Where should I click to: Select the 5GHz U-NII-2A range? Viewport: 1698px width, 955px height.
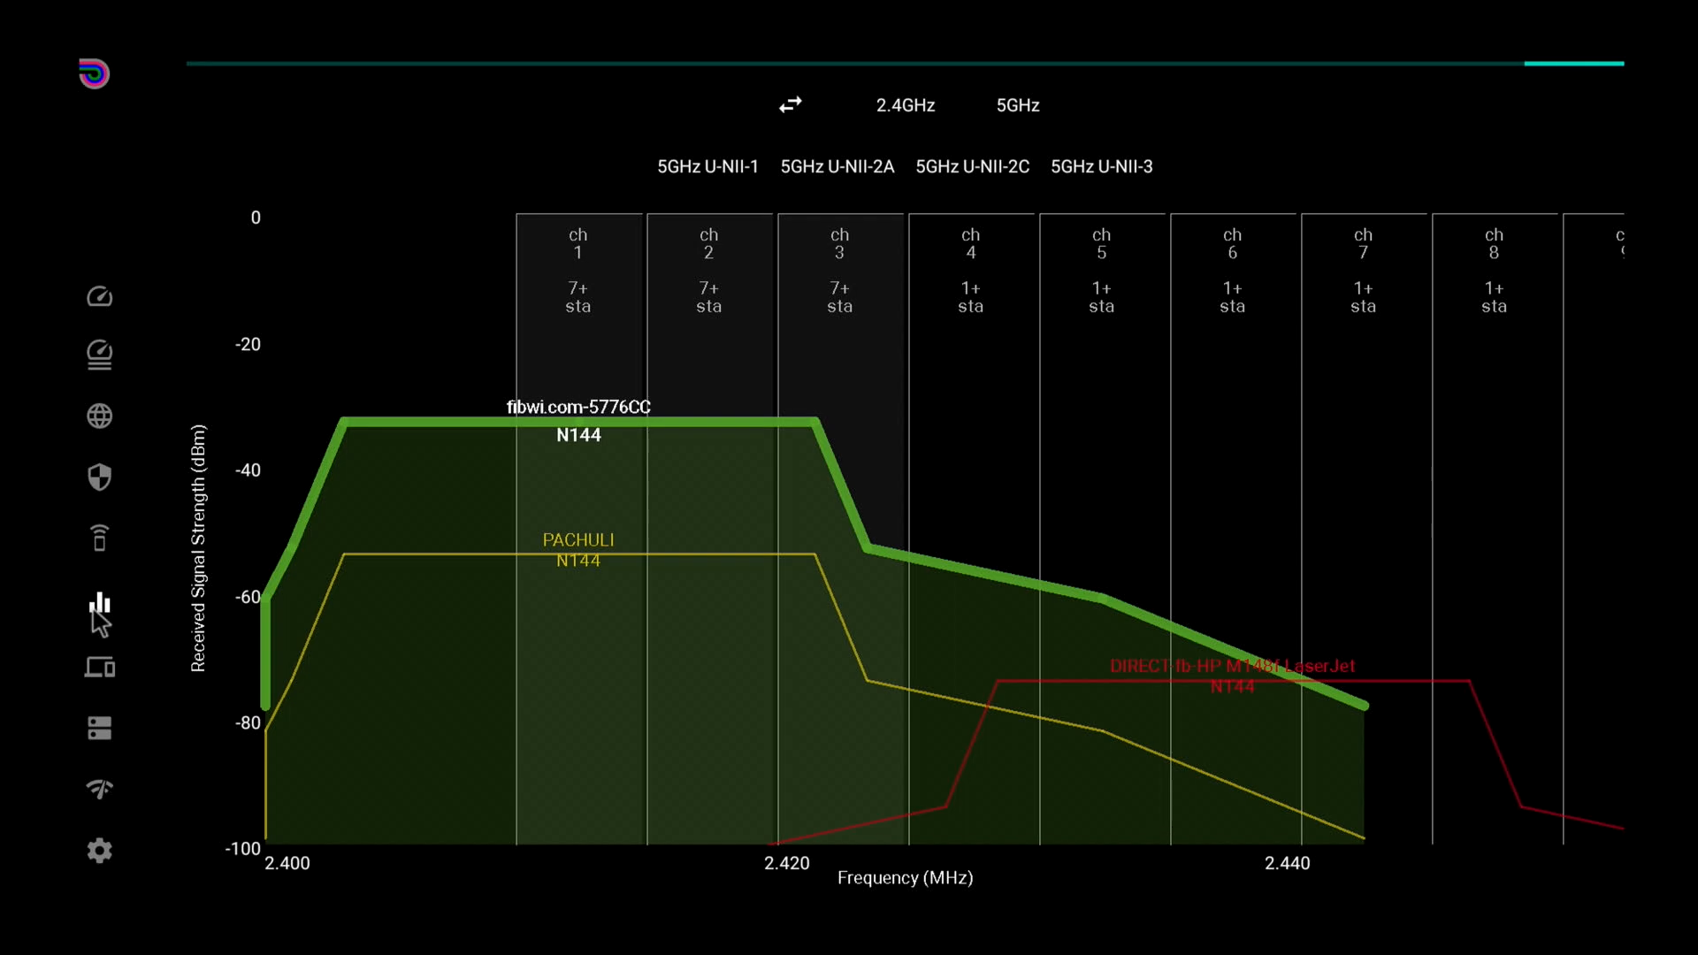[x=837, y=166]
